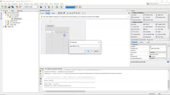Collapse the Swing Controls palette section
The height and width of the screenshot is (95, 170).
[x=132, y=22]
